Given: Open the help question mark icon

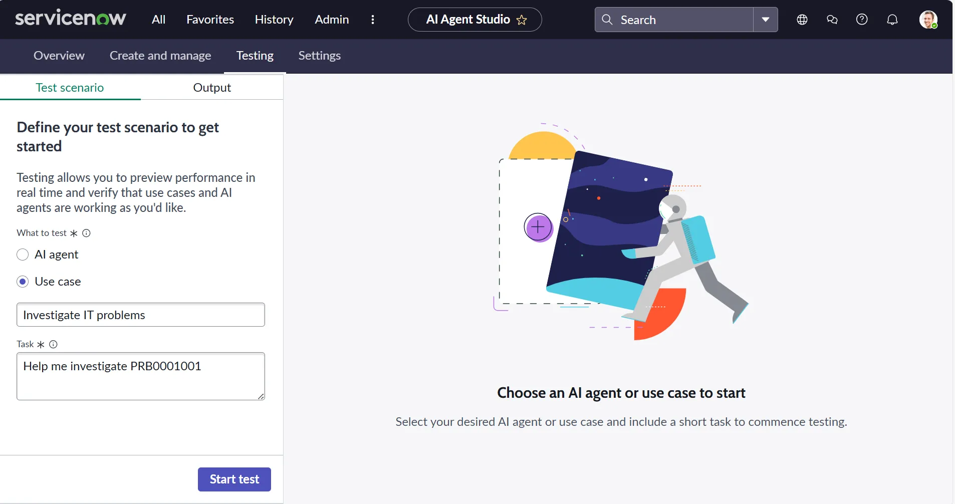Looking at the screenshot, I should [862, 20].
